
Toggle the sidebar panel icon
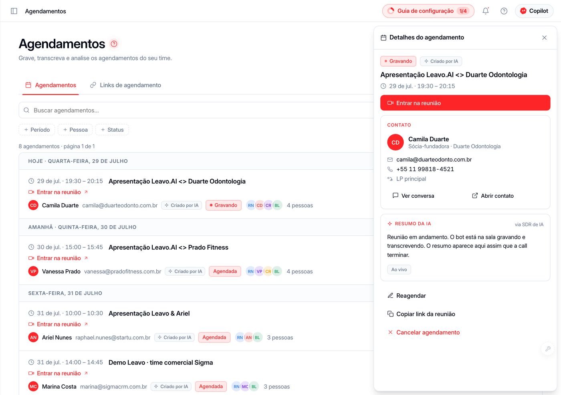coord(14,11)
